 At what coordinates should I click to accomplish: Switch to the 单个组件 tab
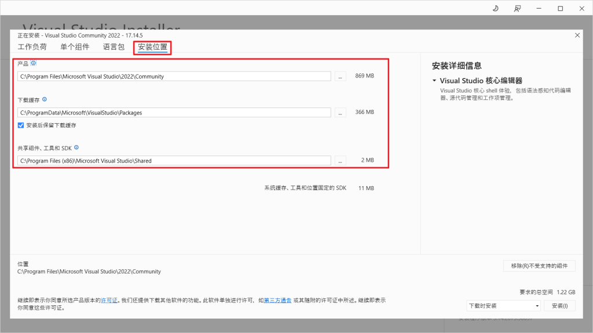click(75, 47)
